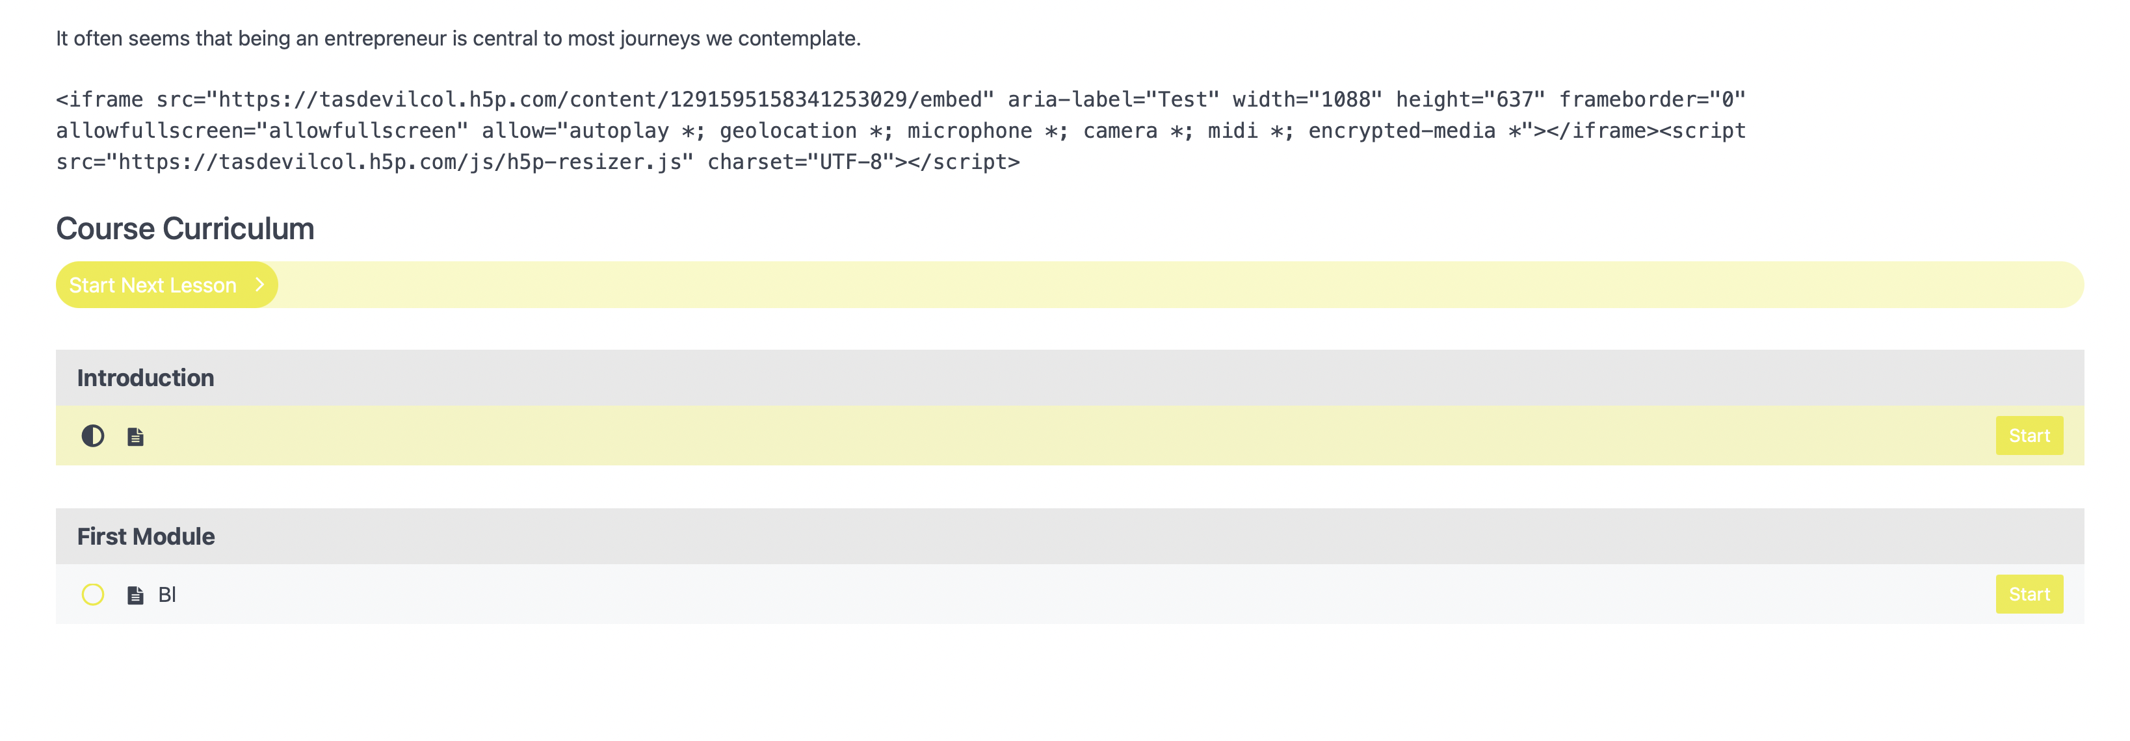Click the iframe embed code text

[901, 131]
